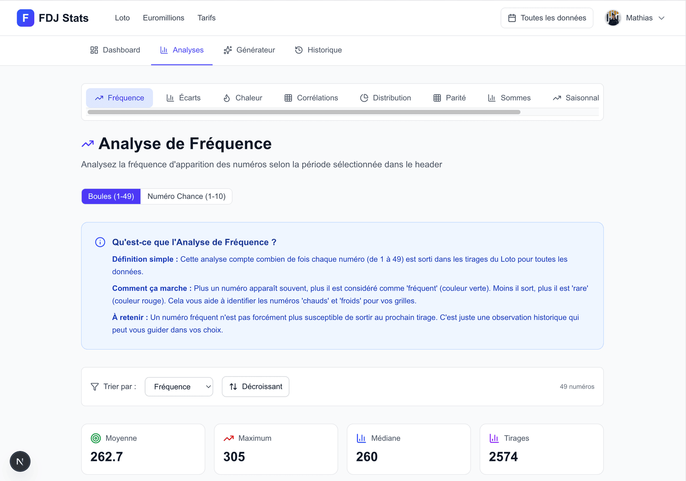686x481 pixels.
Task: Open the Trier par selection list
Action: click(x=179, y=386)
